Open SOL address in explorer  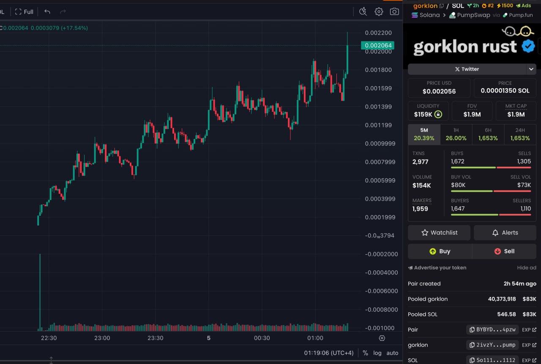[529, 360]
